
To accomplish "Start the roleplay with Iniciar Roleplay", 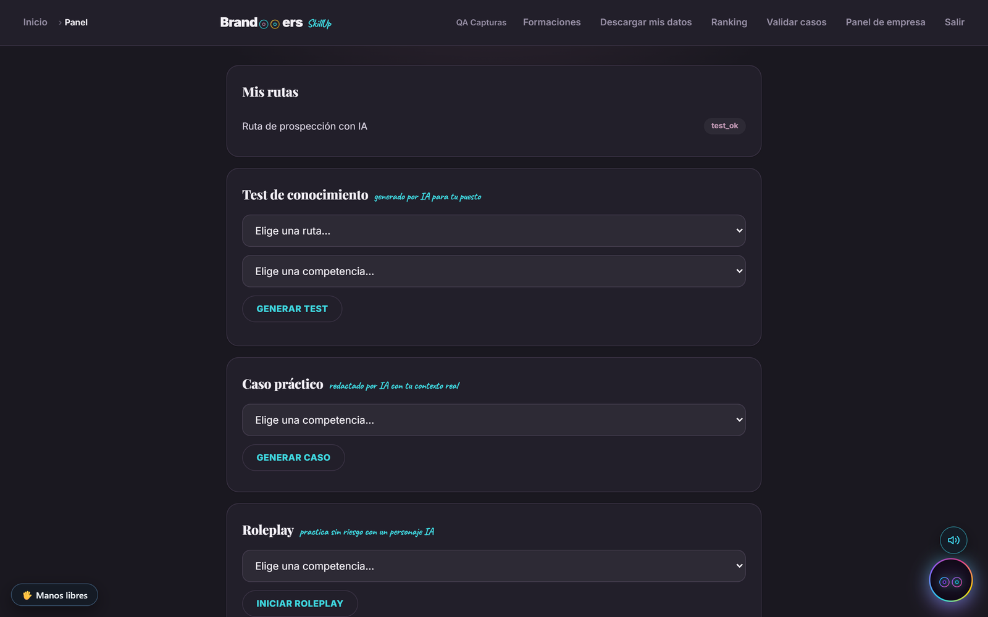I will pos(299,603).
